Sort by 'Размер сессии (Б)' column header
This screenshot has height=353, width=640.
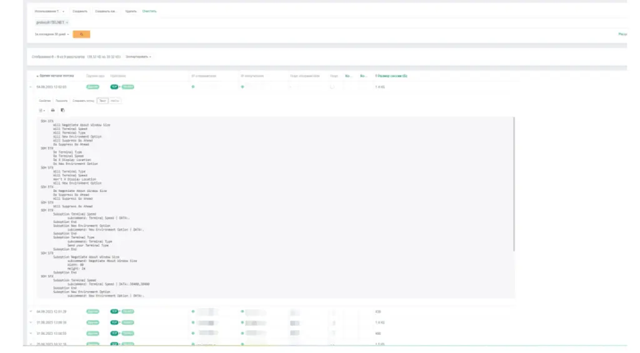point(391,76)
